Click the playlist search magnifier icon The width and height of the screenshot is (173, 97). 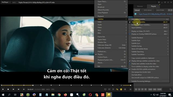point(171,89)
